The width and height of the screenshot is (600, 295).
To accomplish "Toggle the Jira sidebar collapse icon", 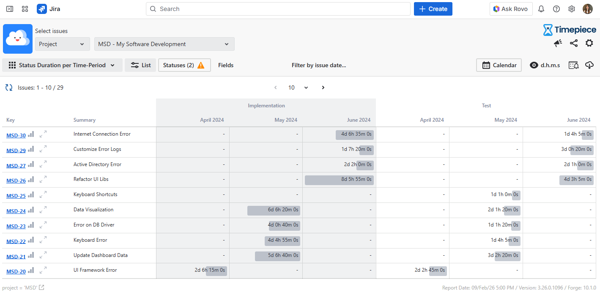I will click(10, 9).
